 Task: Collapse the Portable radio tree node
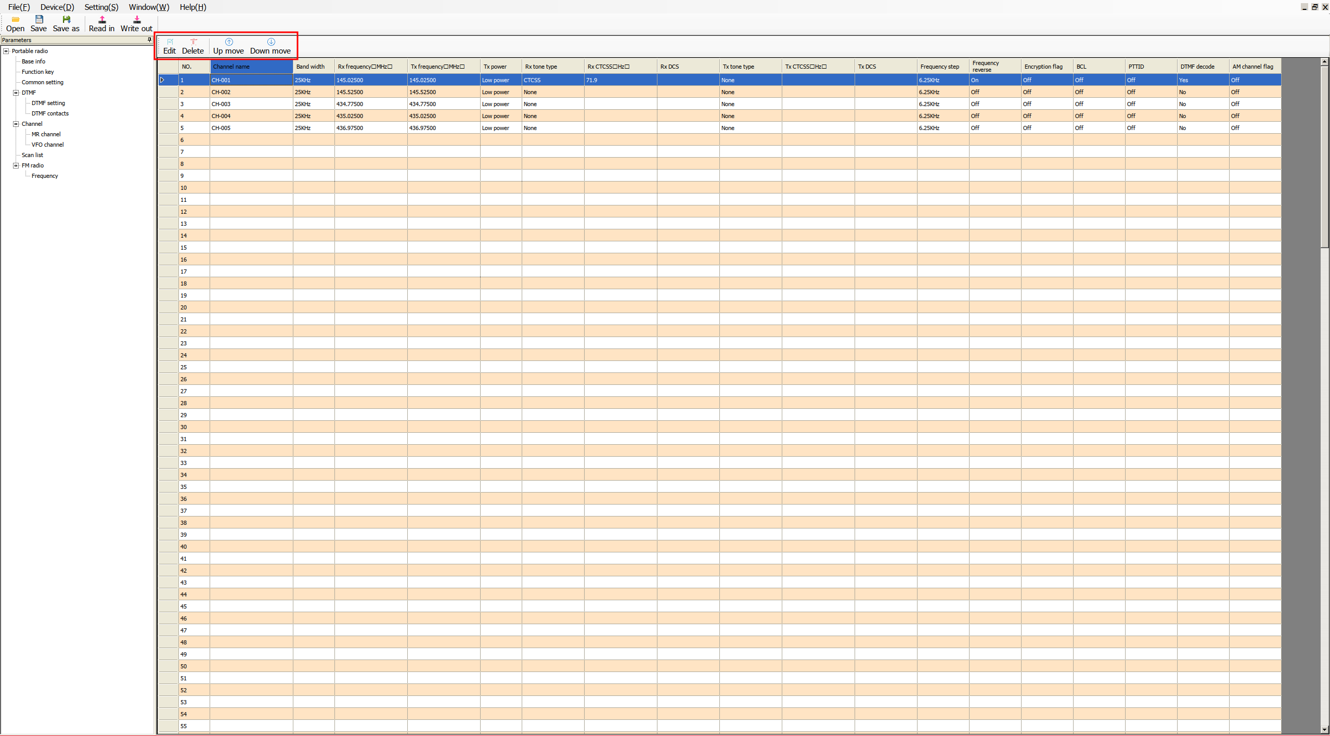(x=6, y=51)
